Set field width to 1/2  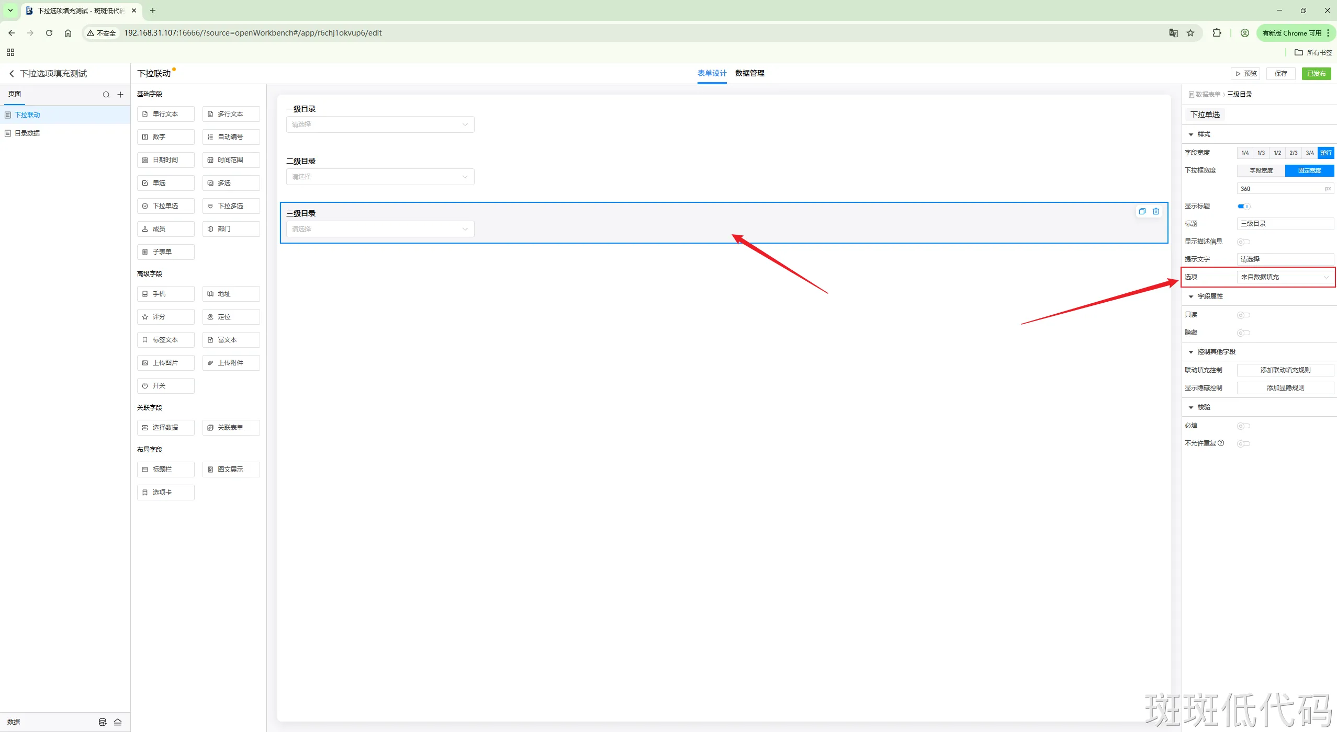pos(1277,153)
